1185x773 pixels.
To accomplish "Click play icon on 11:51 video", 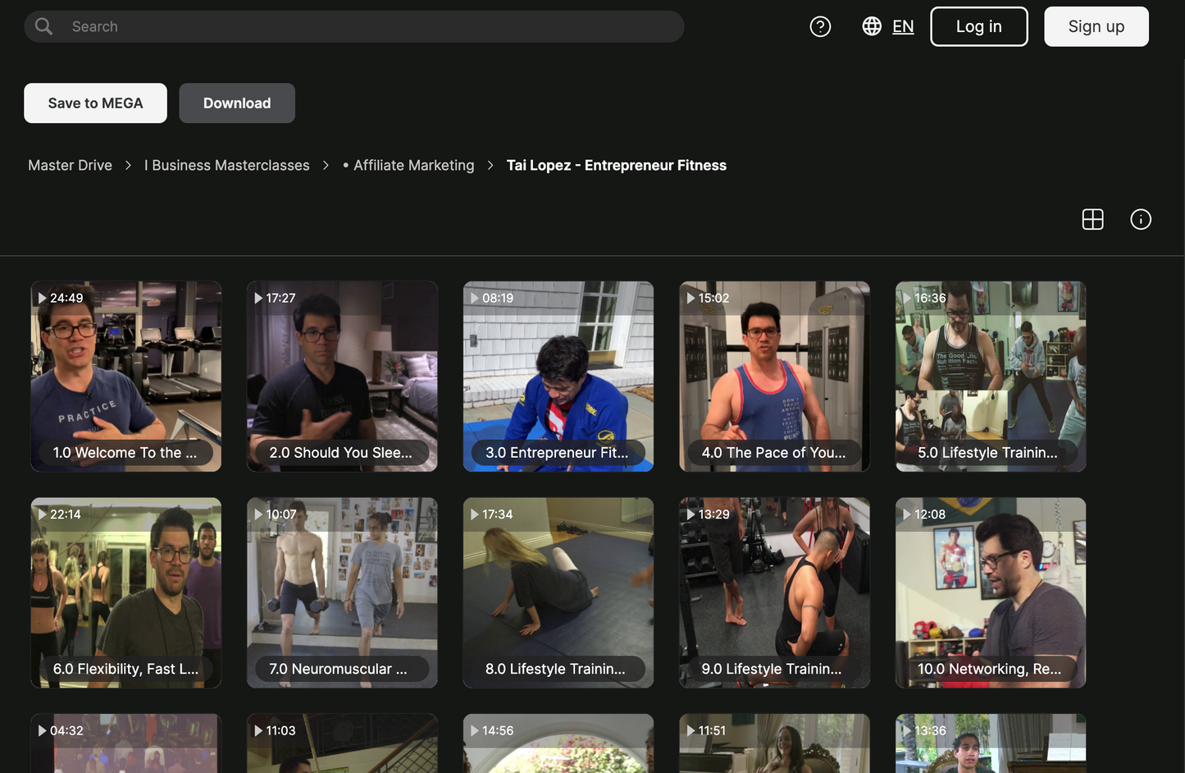I will click(690, 730).
